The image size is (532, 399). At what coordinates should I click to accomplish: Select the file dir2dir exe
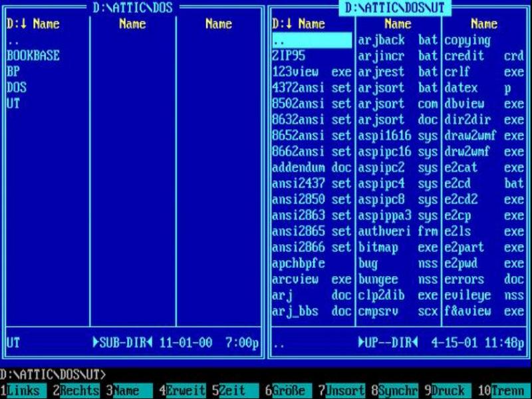point(484,120)
